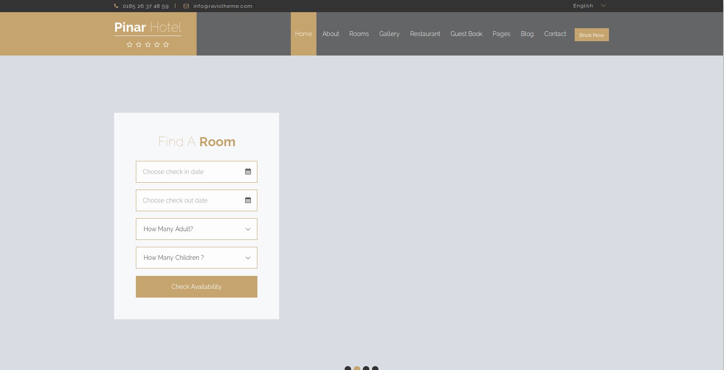Screen dimensions: 724x370
Task: Click the email envelope icon
Action: (186, 6)
